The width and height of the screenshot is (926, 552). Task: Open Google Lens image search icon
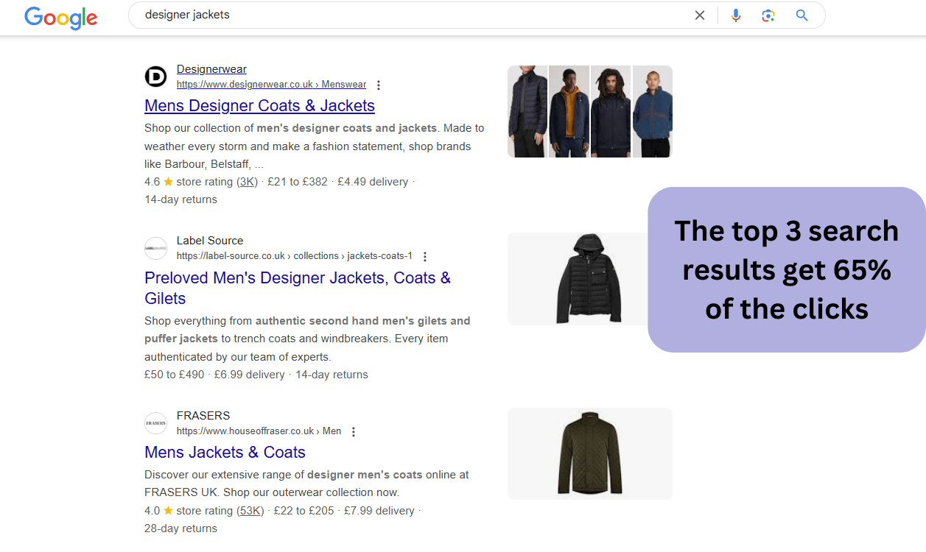768,15
